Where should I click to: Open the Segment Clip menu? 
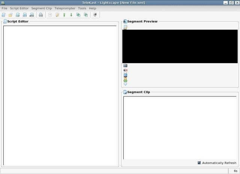click(42, 8)
